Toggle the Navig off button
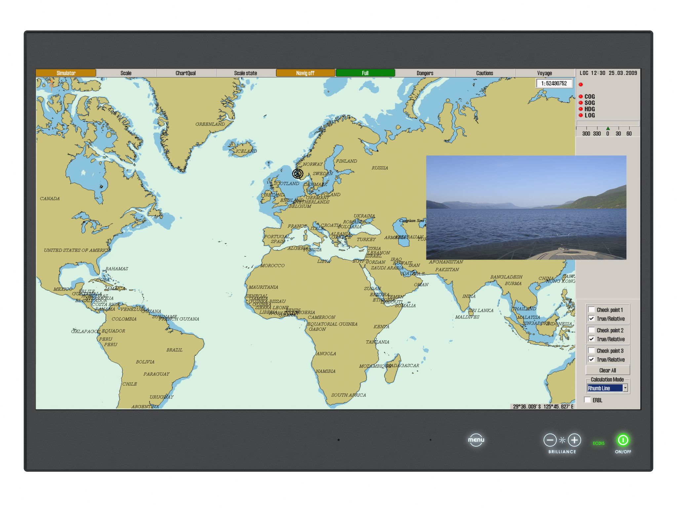 305,73
